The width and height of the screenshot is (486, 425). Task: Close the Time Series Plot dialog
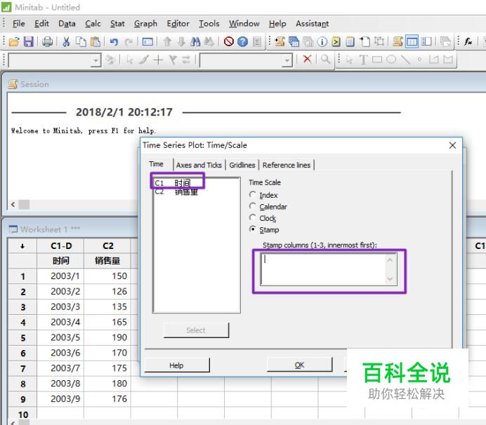click(x=452, y=145)
